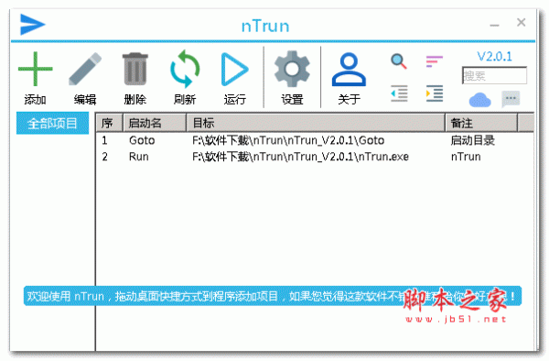Click the path ending in \Goto
Viewport: 549px width, 361px height.
(288, 140)
